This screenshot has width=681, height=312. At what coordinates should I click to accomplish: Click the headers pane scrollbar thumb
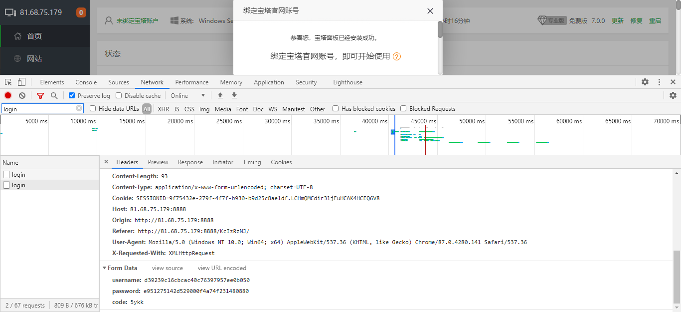(677, 277)
